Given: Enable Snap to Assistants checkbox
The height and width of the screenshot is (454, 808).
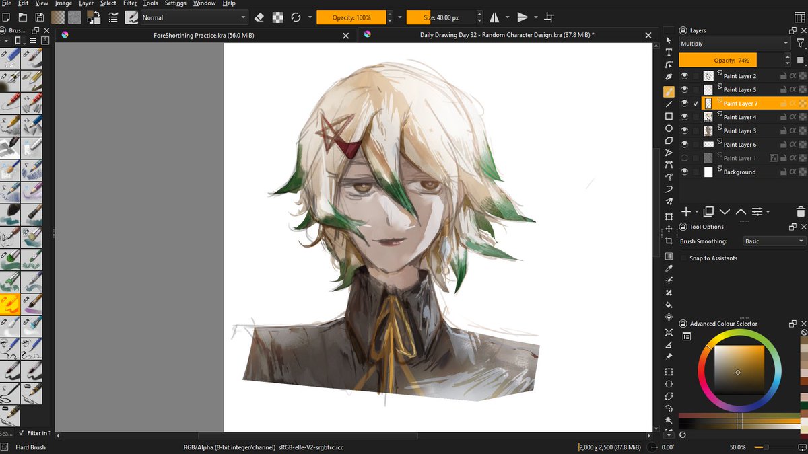Looking at the screenshot, I should point(684,258).
